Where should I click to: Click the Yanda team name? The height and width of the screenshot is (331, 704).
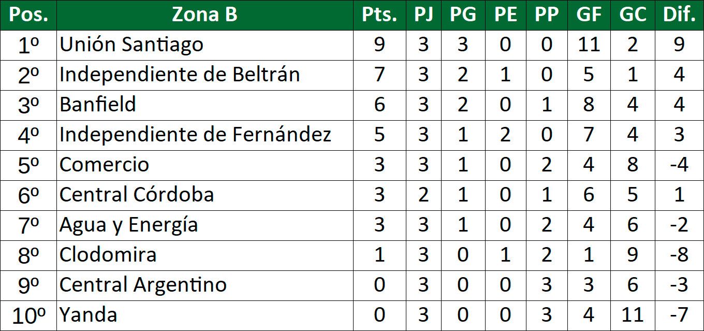tap(88, 315)
